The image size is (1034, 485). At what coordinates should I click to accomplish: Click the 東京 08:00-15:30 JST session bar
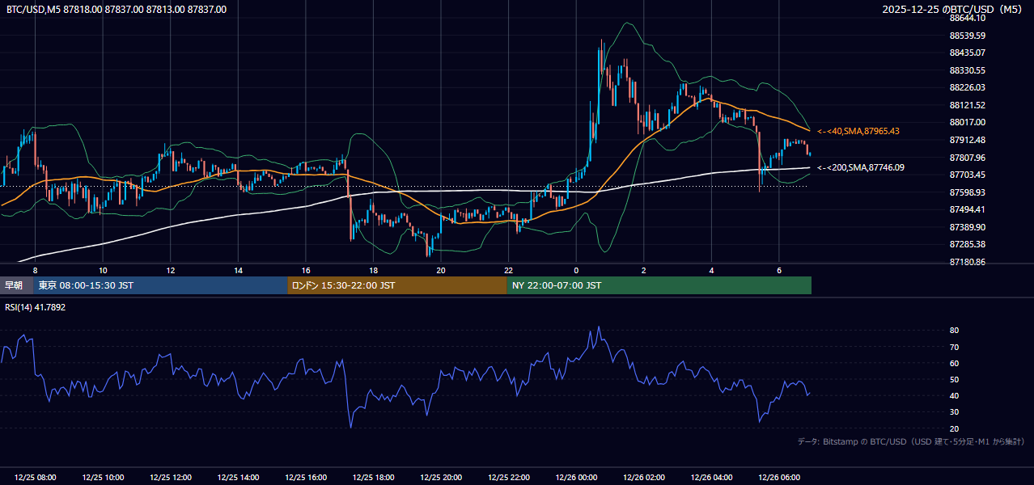pyautogui.click(x=160, y=285)
